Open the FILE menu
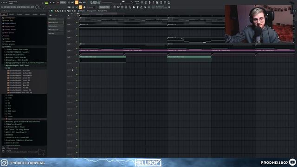 [2, 7]
